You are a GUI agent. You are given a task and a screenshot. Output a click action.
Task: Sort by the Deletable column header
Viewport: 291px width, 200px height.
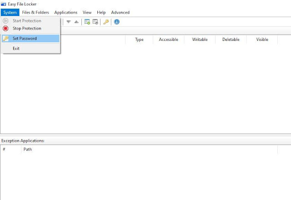coord(231,40)
